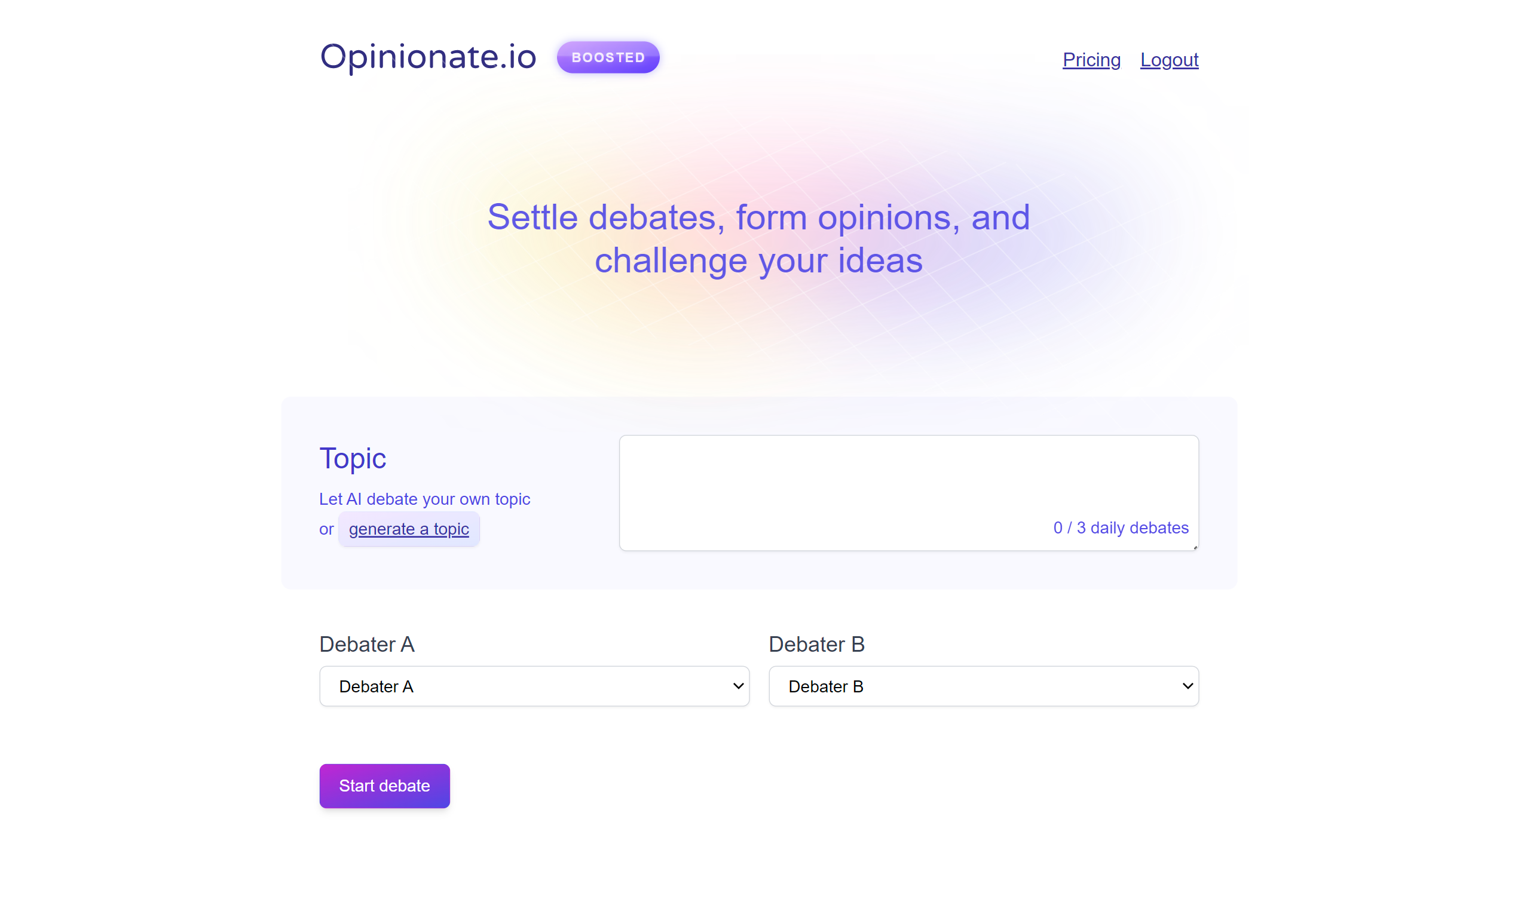Click the Debater B label
The height and width of the screenshot is (908, 1518).
(x=816, y=644)
